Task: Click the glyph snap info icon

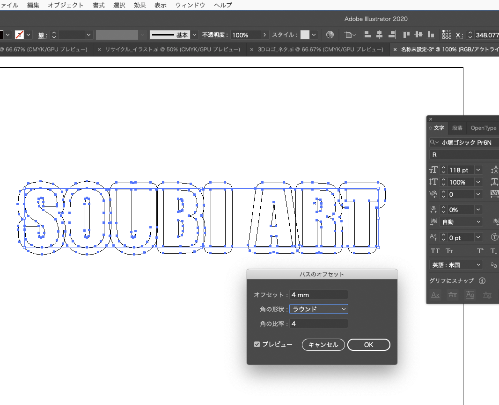Action: 482,280
